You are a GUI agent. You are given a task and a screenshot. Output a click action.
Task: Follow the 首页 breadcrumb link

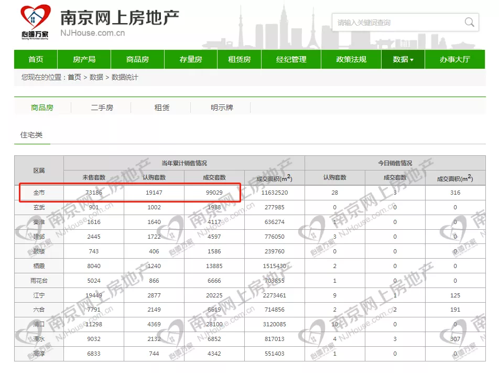[x=74, y=78]
